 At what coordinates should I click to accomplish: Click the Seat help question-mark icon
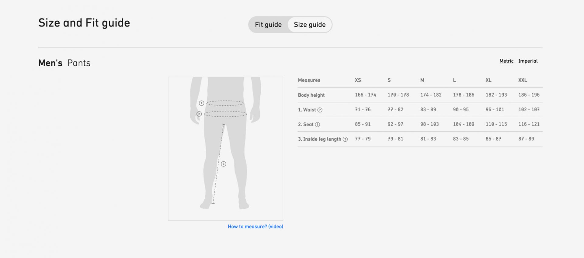click(317, 125)
